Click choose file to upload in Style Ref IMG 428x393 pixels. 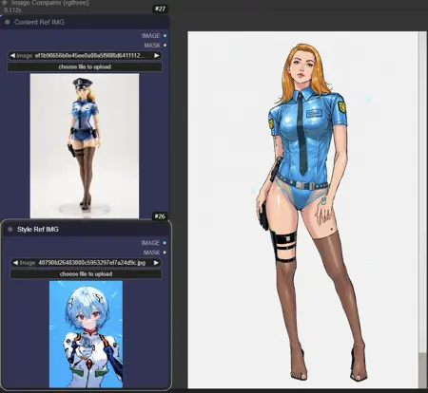(x=86, y=274)
